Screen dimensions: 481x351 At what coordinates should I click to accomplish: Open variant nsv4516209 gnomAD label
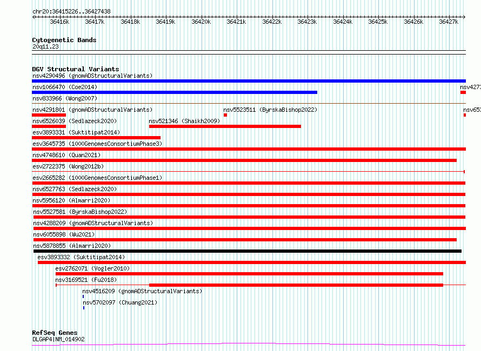[x=142, y=291]
